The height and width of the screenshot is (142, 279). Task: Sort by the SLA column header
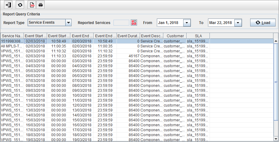pos(198,36)
